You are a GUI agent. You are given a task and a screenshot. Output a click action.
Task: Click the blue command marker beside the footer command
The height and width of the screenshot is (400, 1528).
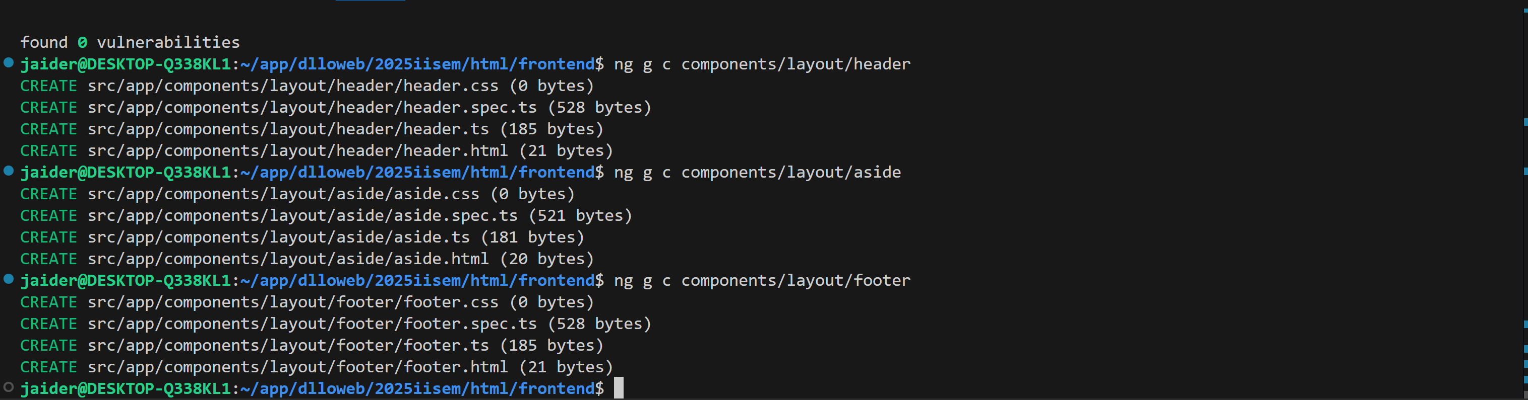[x=8, y=279]
